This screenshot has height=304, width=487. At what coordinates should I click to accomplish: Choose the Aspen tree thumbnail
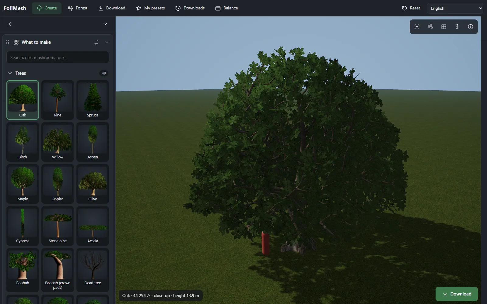(x=93, y=142)
